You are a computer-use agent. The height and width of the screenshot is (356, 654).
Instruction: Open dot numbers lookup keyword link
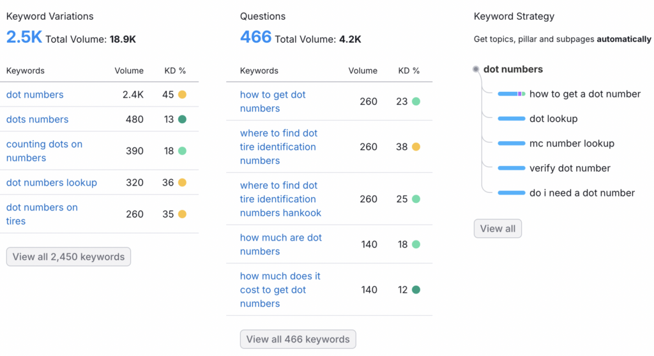pos(52,182)
